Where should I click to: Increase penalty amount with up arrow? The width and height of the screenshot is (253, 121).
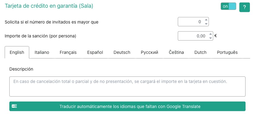(x=210, y=34)
